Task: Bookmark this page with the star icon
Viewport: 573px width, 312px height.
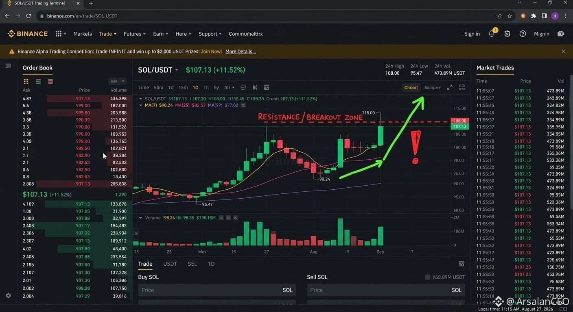Action: (510, 16)
